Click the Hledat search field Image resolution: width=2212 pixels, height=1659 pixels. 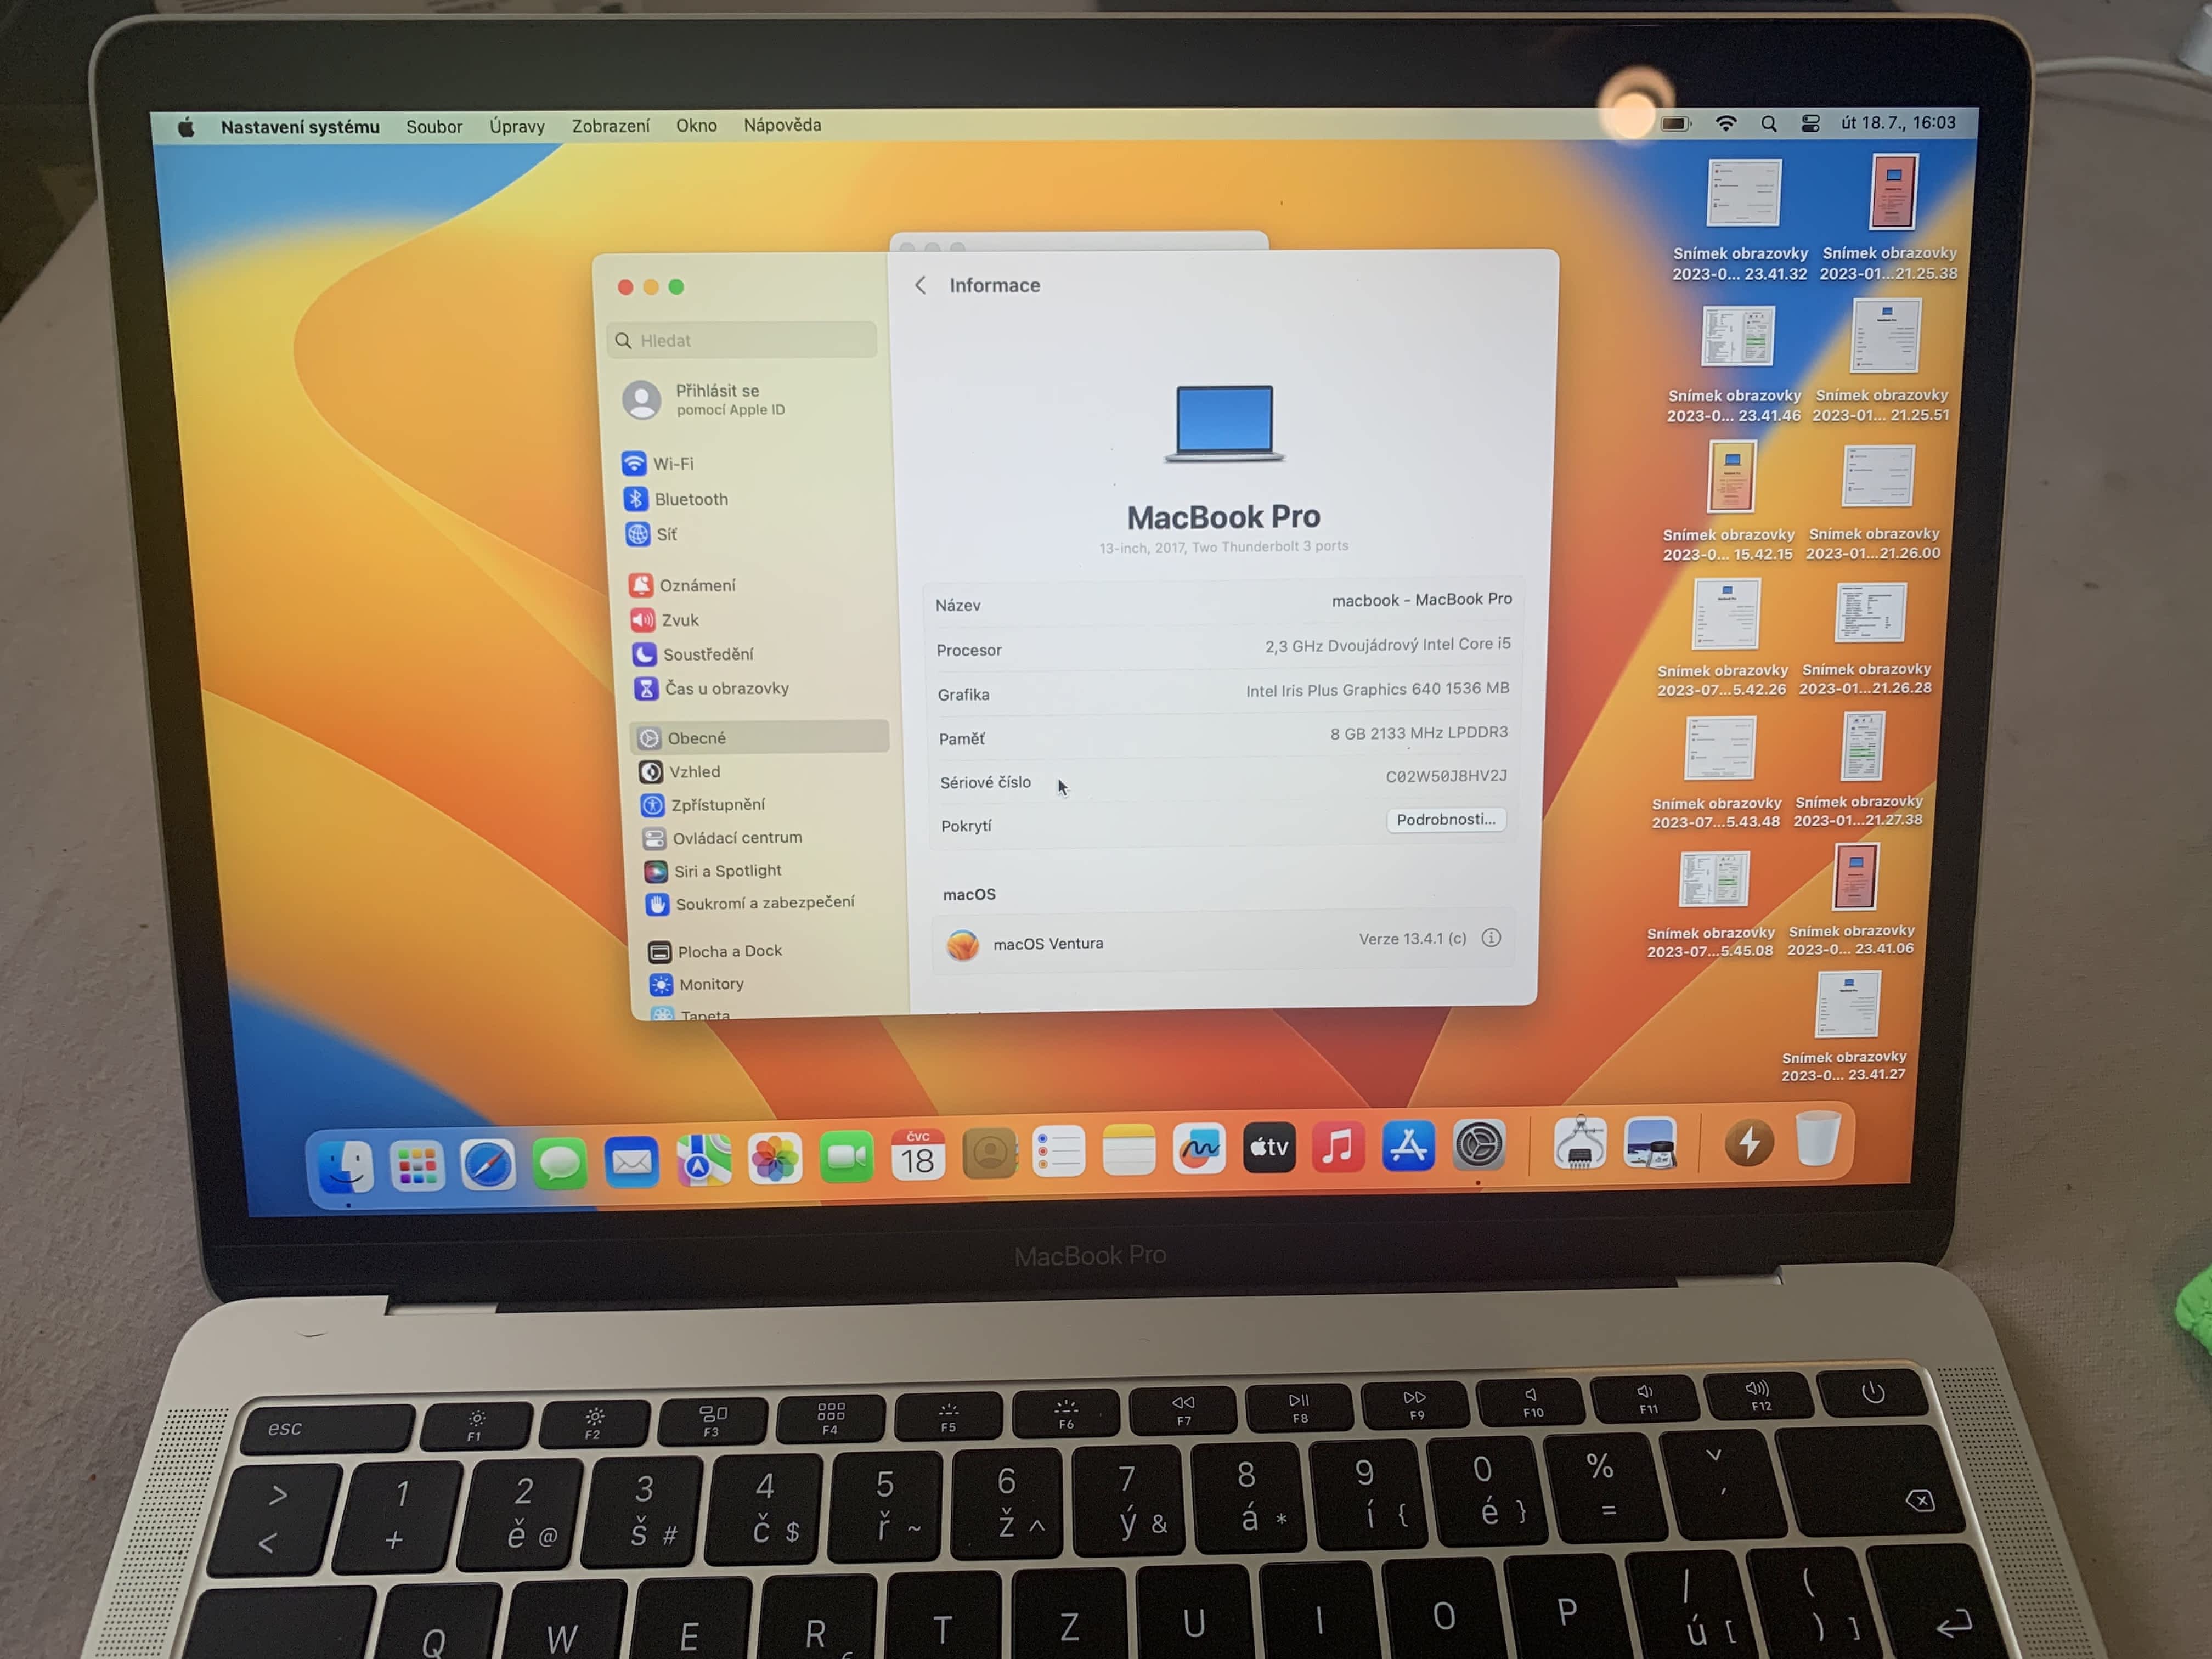click(745, 341)
